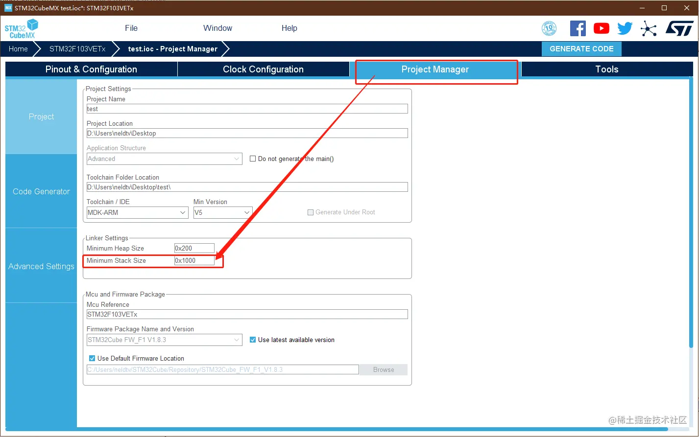699x437 pixels.
Task: Open the Code Generator side tab
Action: point(41,191)
